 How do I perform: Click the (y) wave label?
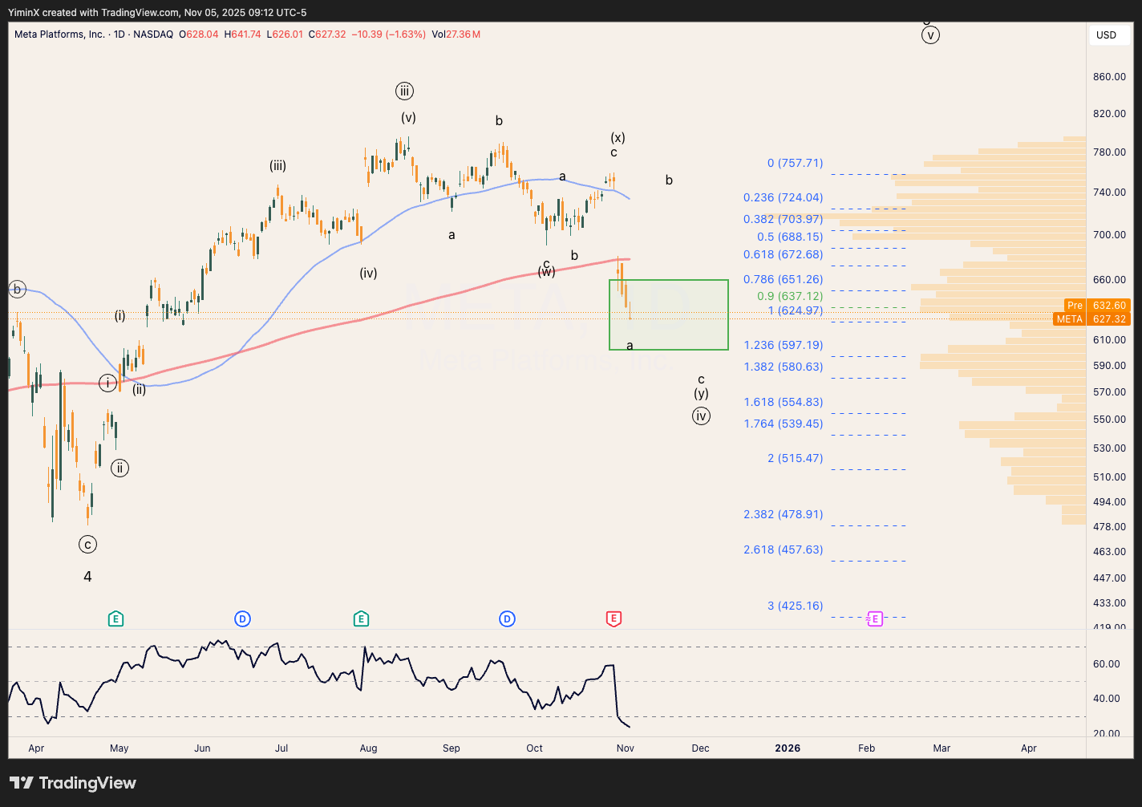pos(701,394)
